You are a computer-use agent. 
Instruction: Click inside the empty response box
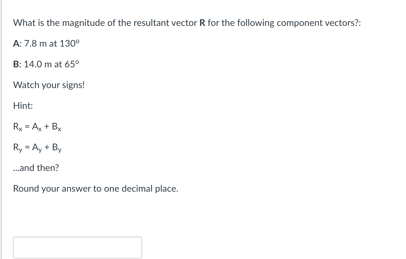77,247
